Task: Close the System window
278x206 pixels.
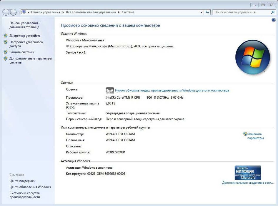Action: point(272,5)
